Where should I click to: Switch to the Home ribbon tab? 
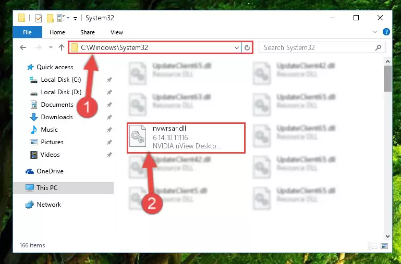point(57,32)
